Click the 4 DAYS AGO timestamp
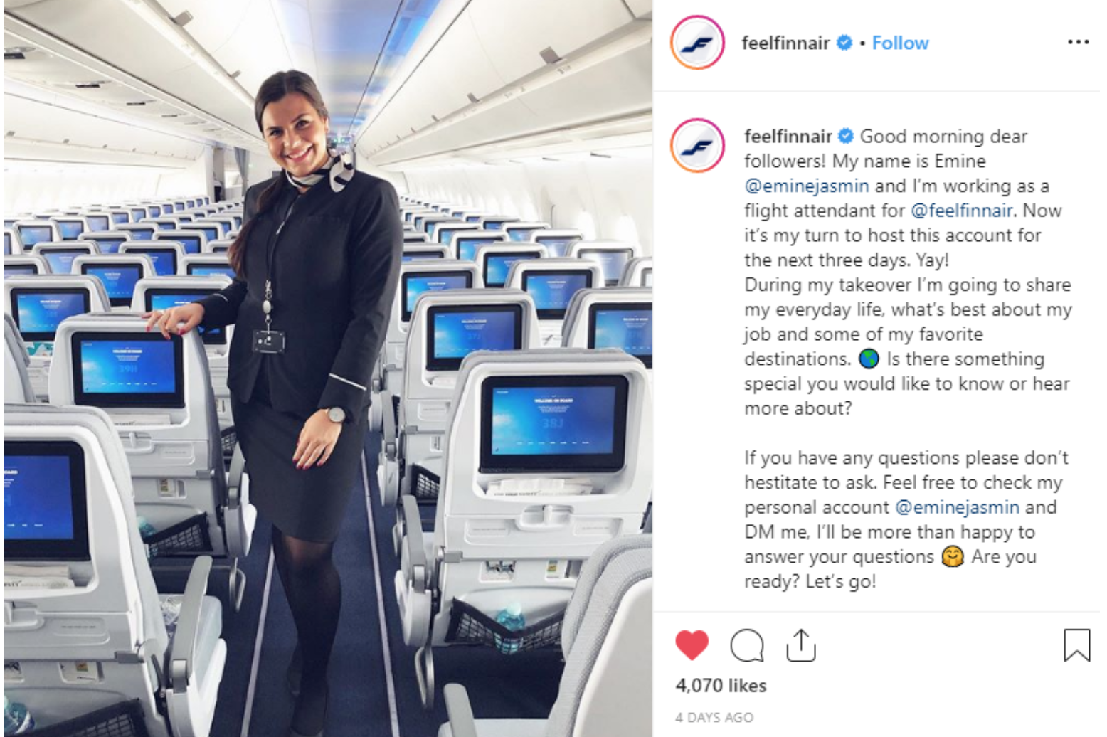 point(714,718)
